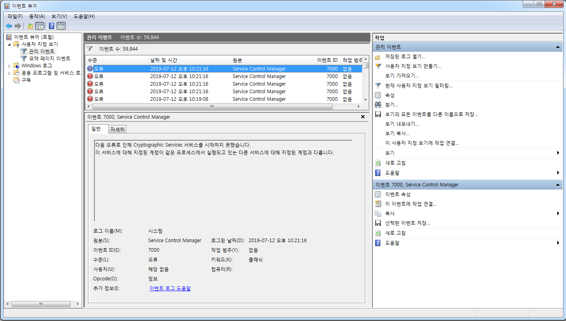Click 사용자 지정 보기 만들기 filter icon

[378, 67]
